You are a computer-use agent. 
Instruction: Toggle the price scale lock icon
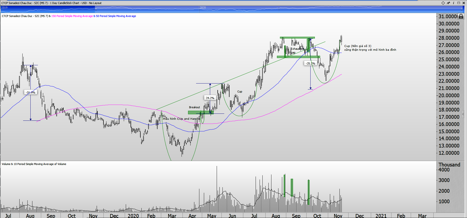461,16
